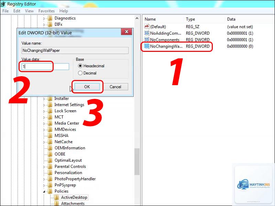Click the tree pane scroll up arrow
The height and width of the screenshot is (206, 275).
pos(137,18)
